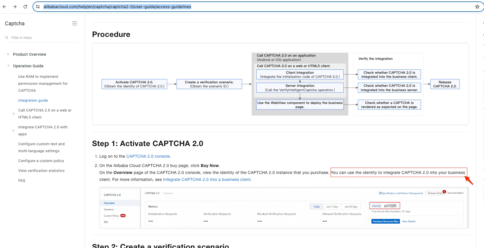This screenshot has height=248, width=484.
Task: Open View verification statistics page
Action: (42, 171)
